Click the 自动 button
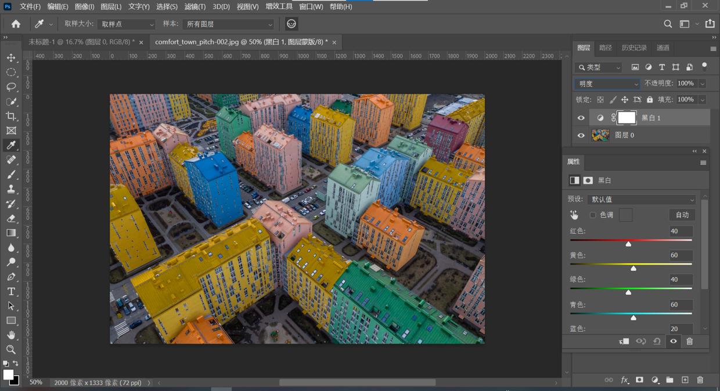 click(682, 215)
